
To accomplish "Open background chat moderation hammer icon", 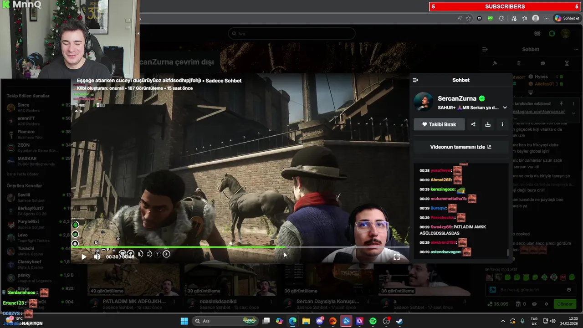I will coord(495,63).
